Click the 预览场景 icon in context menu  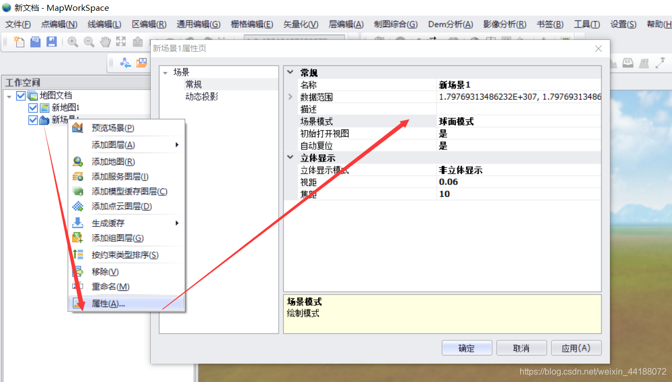(78, 128)
